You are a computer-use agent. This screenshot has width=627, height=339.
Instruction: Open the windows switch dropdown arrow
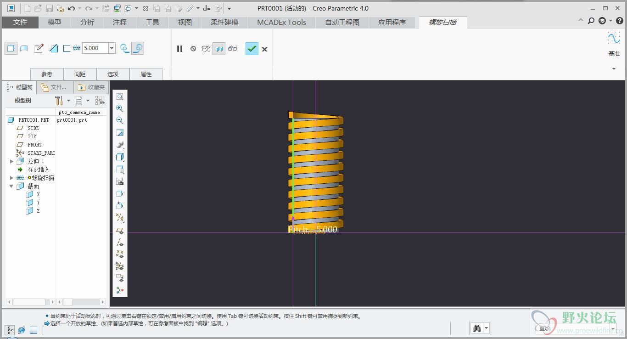coord(137,8)
